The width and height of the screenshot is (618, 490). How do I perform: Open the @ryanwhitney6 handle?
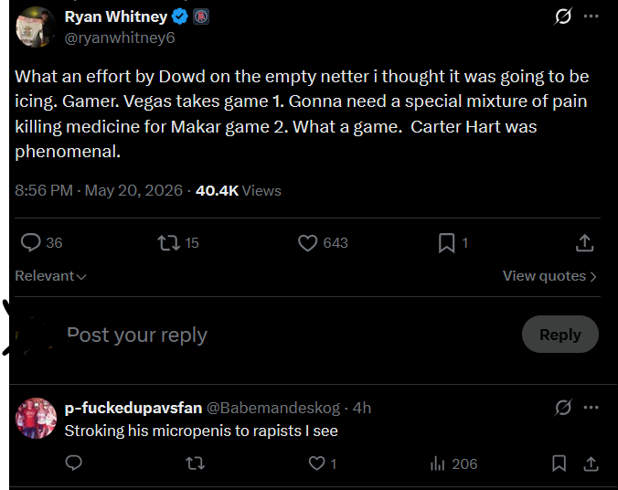tap(120, 37)
